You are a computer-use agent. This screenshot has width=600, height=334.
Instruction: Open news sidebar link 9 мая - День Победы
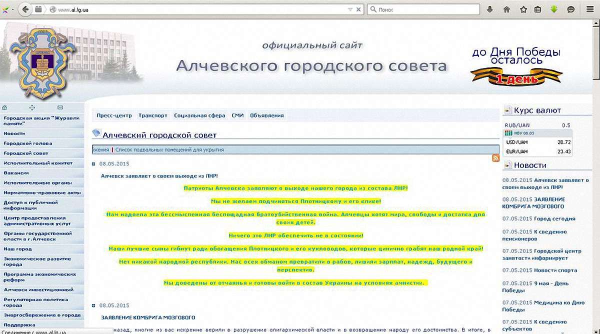click(x=535, y=286)
